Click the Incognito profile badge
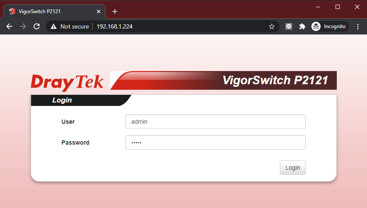 (330, 26)
